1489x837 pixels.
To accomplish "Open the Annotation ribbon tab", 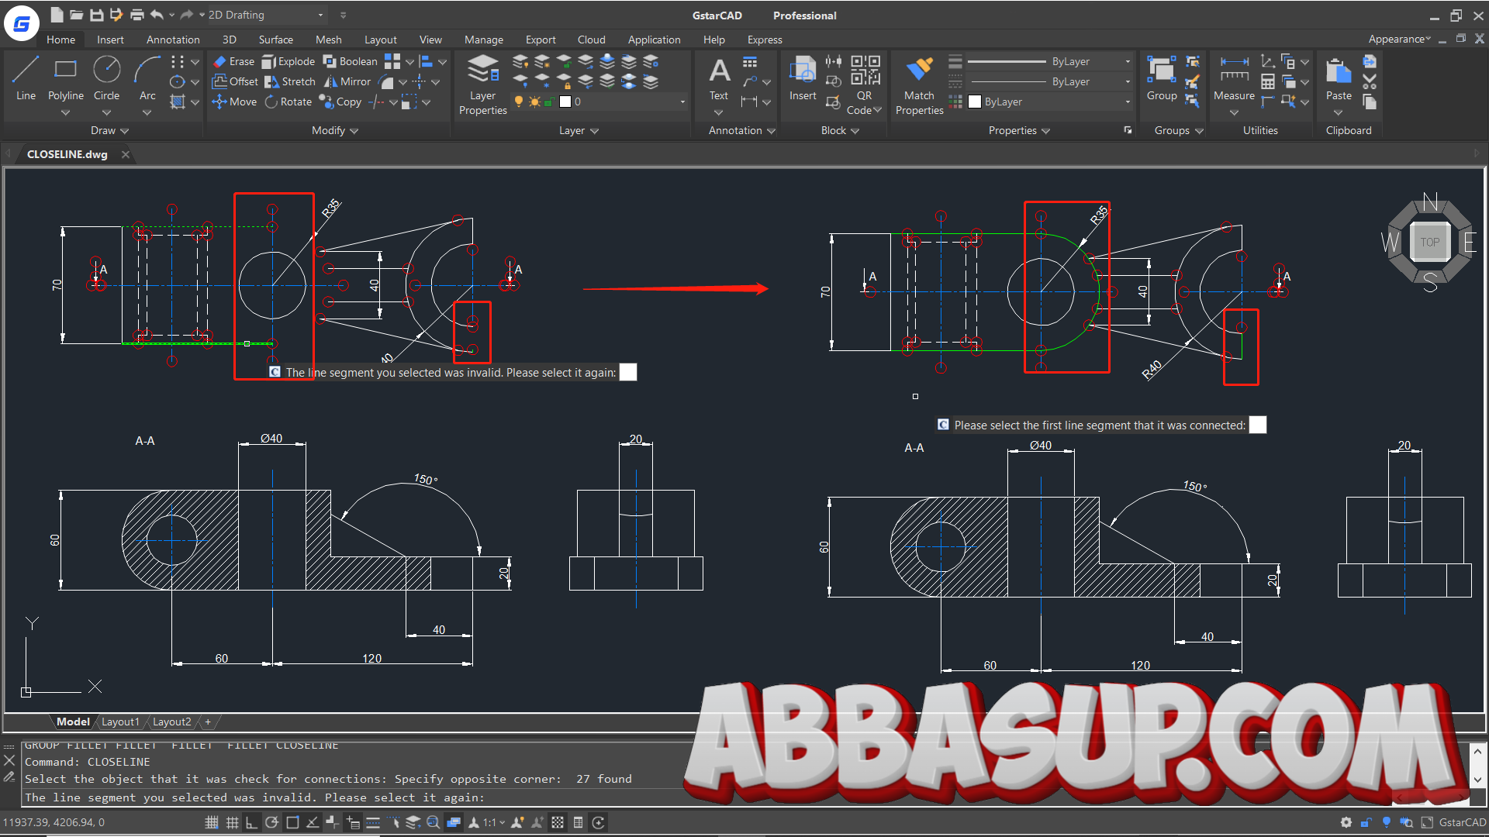I will coord(173,40).
